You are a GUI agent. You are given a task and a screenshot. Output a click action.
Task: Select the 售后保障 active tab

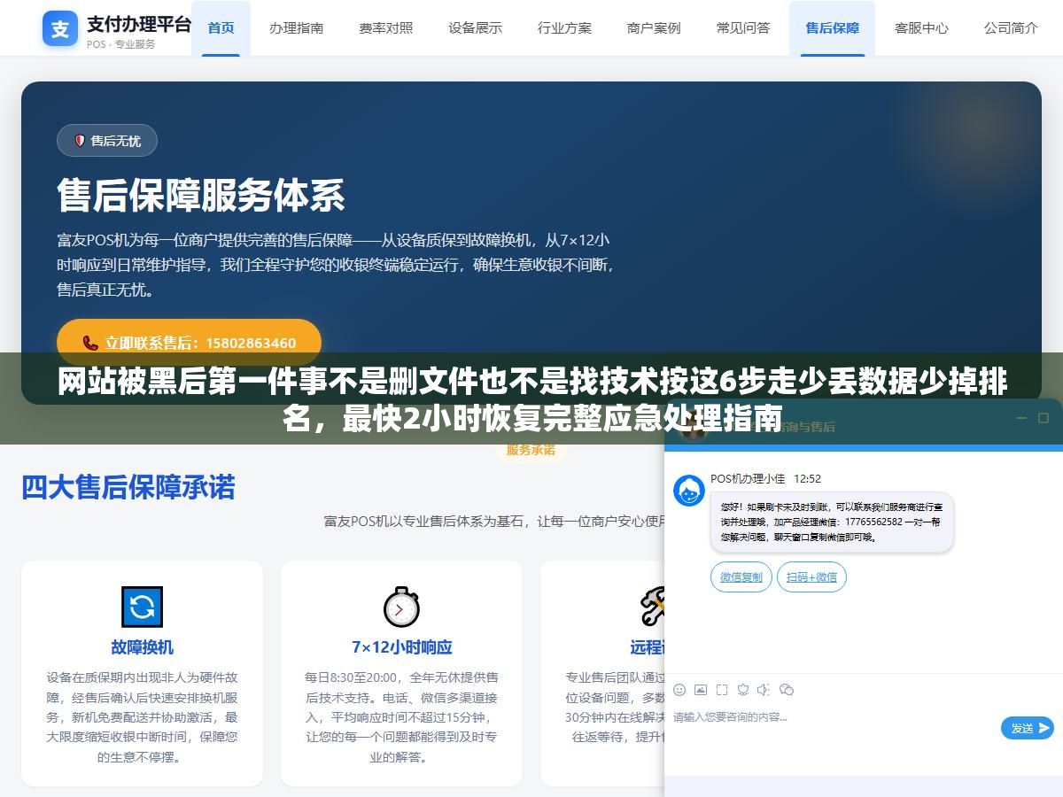coord(832,27)
